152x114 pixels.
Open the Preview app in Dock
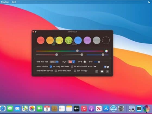[132, 109]
